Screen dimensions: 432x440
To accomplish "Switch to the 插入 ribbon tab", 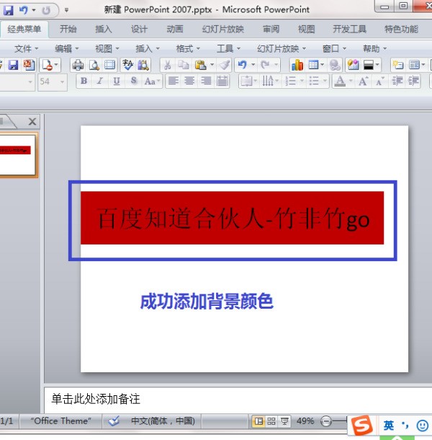I will 104,30.
